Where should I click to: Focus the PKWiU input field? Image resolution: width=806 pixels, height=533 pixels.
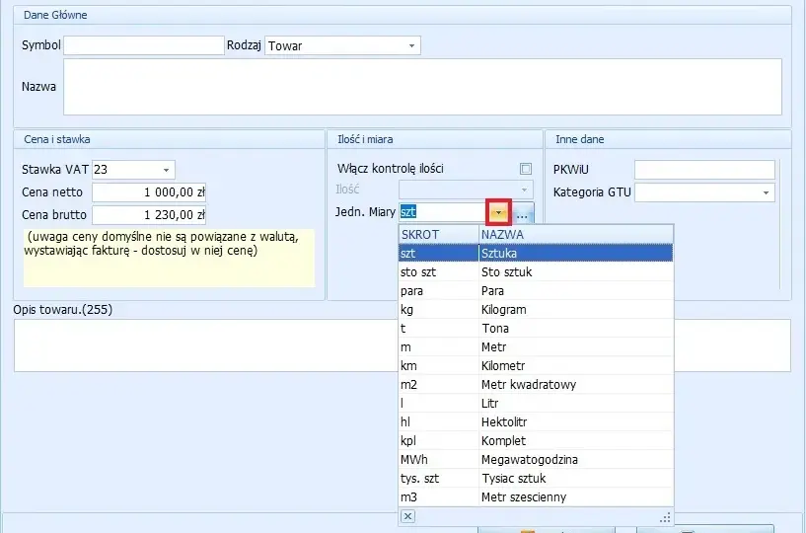coord(704,169)
